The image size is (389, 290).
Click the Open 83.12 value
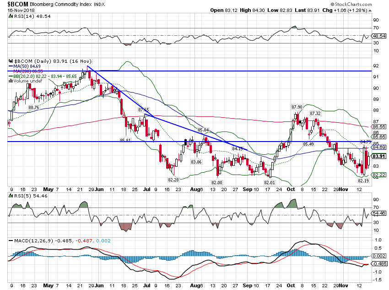click(223, 11)
